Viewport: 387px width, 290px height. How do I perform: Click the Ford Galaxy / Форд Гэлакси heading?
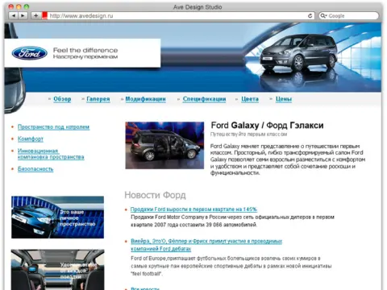click(267, 125)
